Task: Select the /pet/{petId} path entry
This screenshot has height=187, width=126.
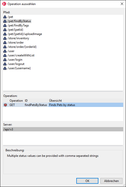Action: 15,30
